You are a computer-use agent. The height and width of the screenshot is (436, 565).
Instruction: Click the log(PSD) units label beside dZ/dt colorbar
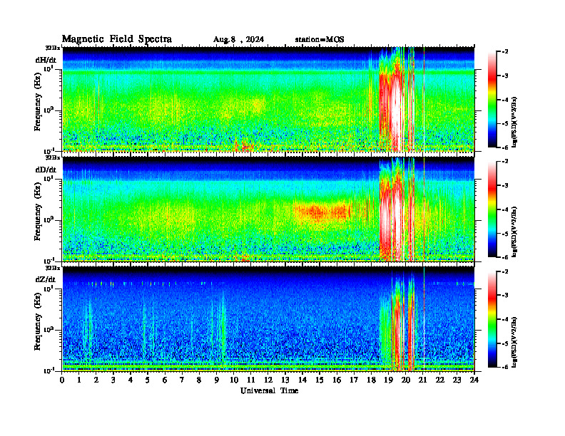click(514, 342)
